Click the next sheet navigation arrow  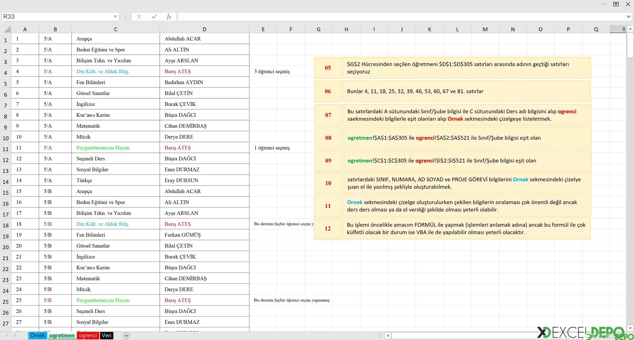click(15, 336)
